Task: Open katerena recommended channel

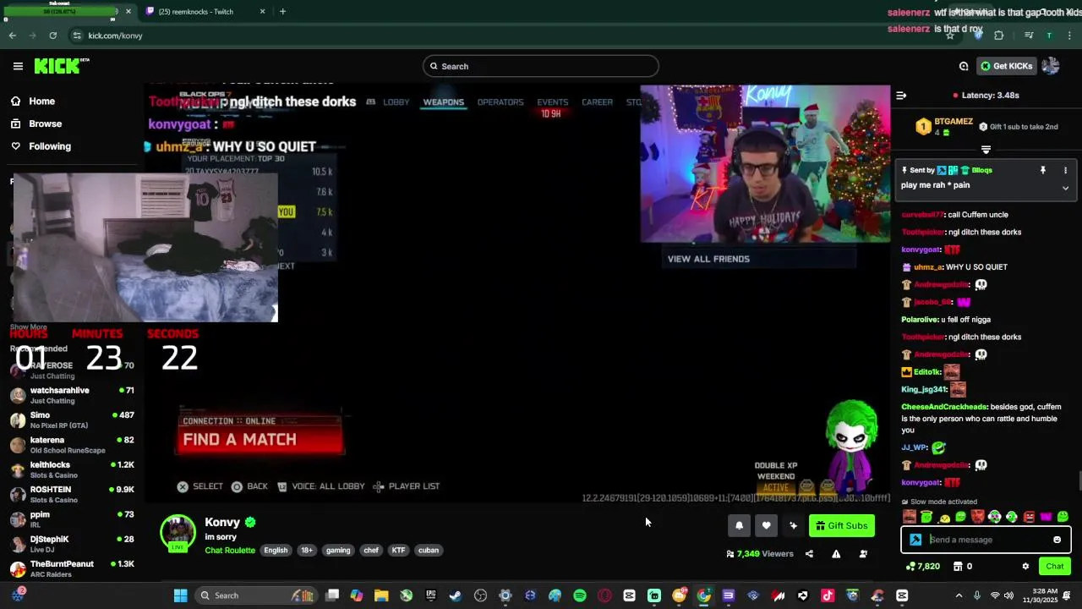Action: click(x=72, y=445)
